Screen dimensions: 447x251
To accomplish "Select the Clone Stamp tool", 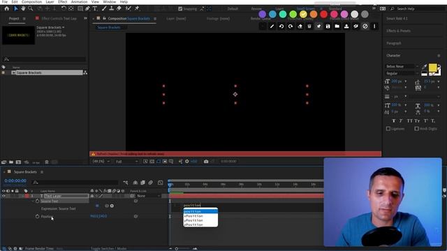I will pos(112,8).
